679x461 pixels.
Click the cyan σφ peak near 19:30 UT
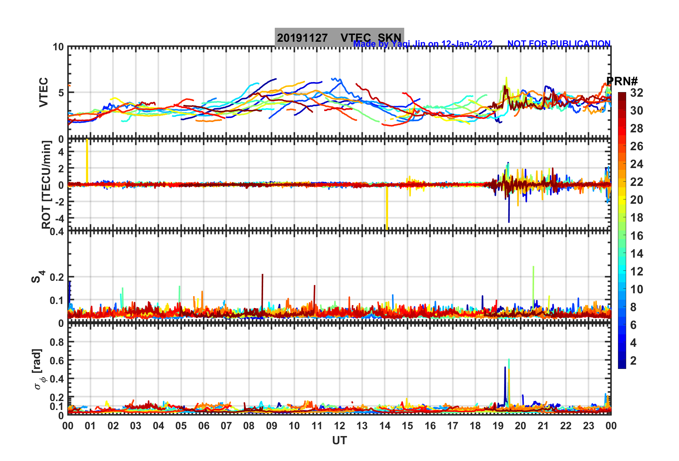tap(509, 364)
